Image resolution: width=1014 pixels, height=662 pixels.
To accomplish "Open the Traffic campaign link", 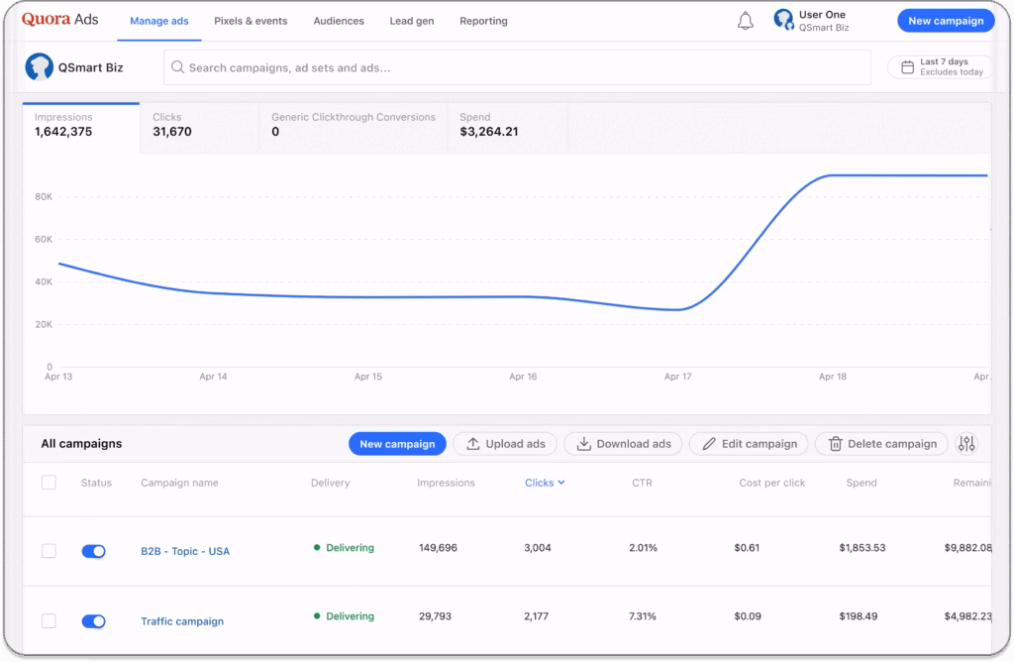I will (182, 621).
